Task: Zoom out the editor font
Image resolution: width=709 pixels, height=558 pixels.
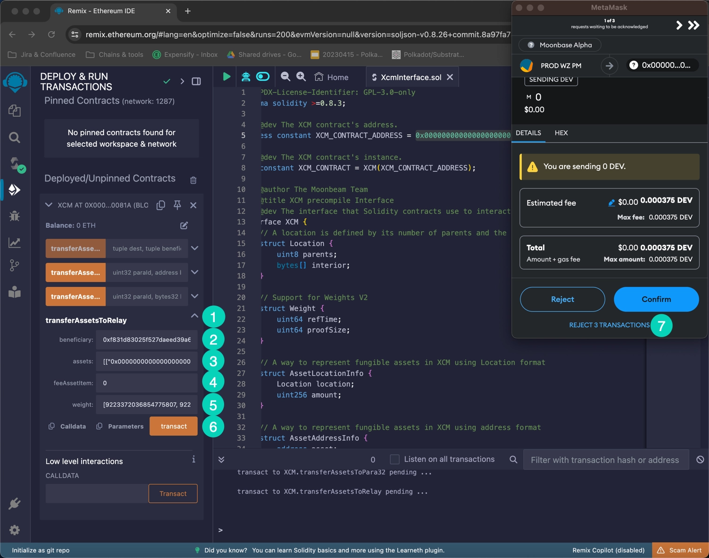Action: tap(285, 76)
